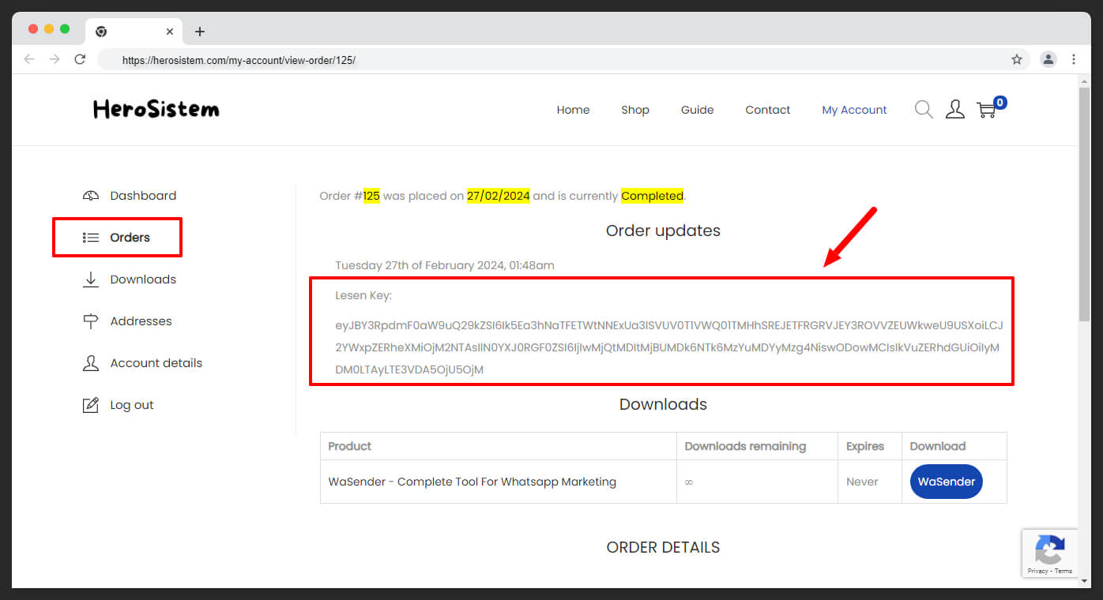This screenshot has width=1103, height=600.
Task: Bookmark this page with star icon
Action: coord(1017,59)
